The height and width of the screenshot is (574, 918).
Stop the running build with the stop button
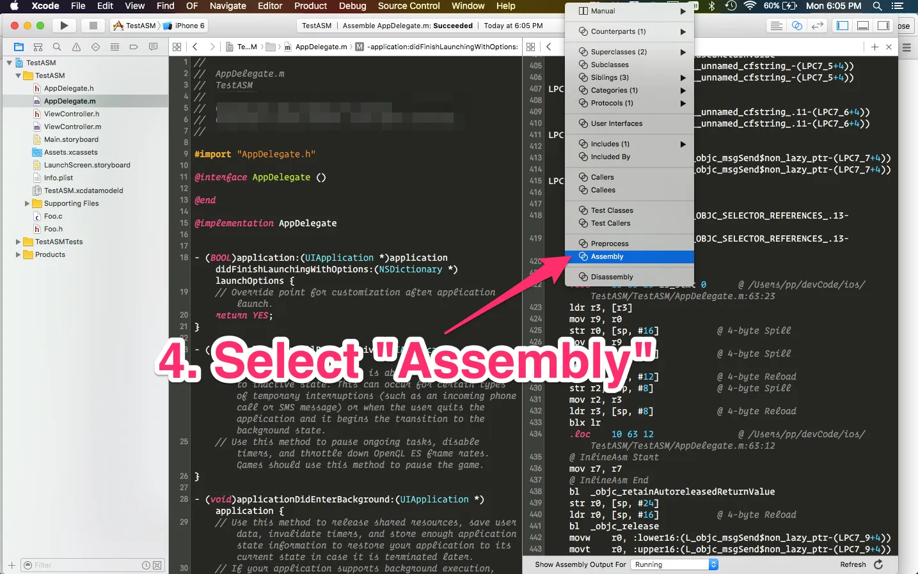(x=93, y=26)
